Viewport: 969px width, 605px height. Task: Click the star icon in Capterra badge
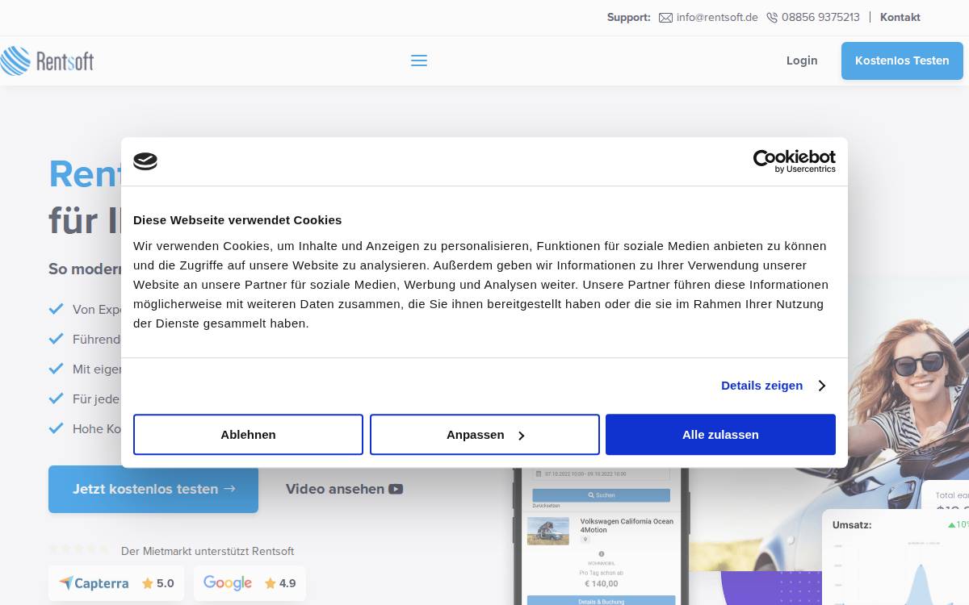[148, 583]
